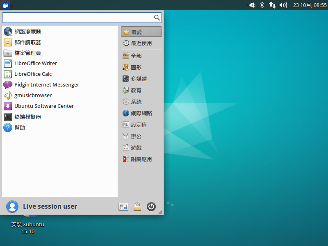Select the 網際網路 internet category
328x246 pixels.
[x=141, y=114]
